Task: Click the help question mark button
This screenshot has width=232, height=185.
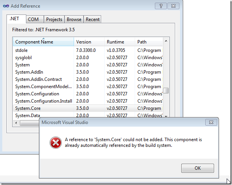Action: coord(161,6)
